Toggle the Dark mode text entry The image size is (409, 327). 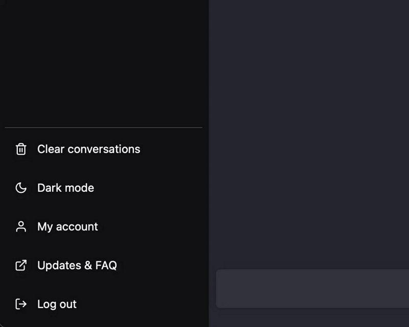coord(66,188)
